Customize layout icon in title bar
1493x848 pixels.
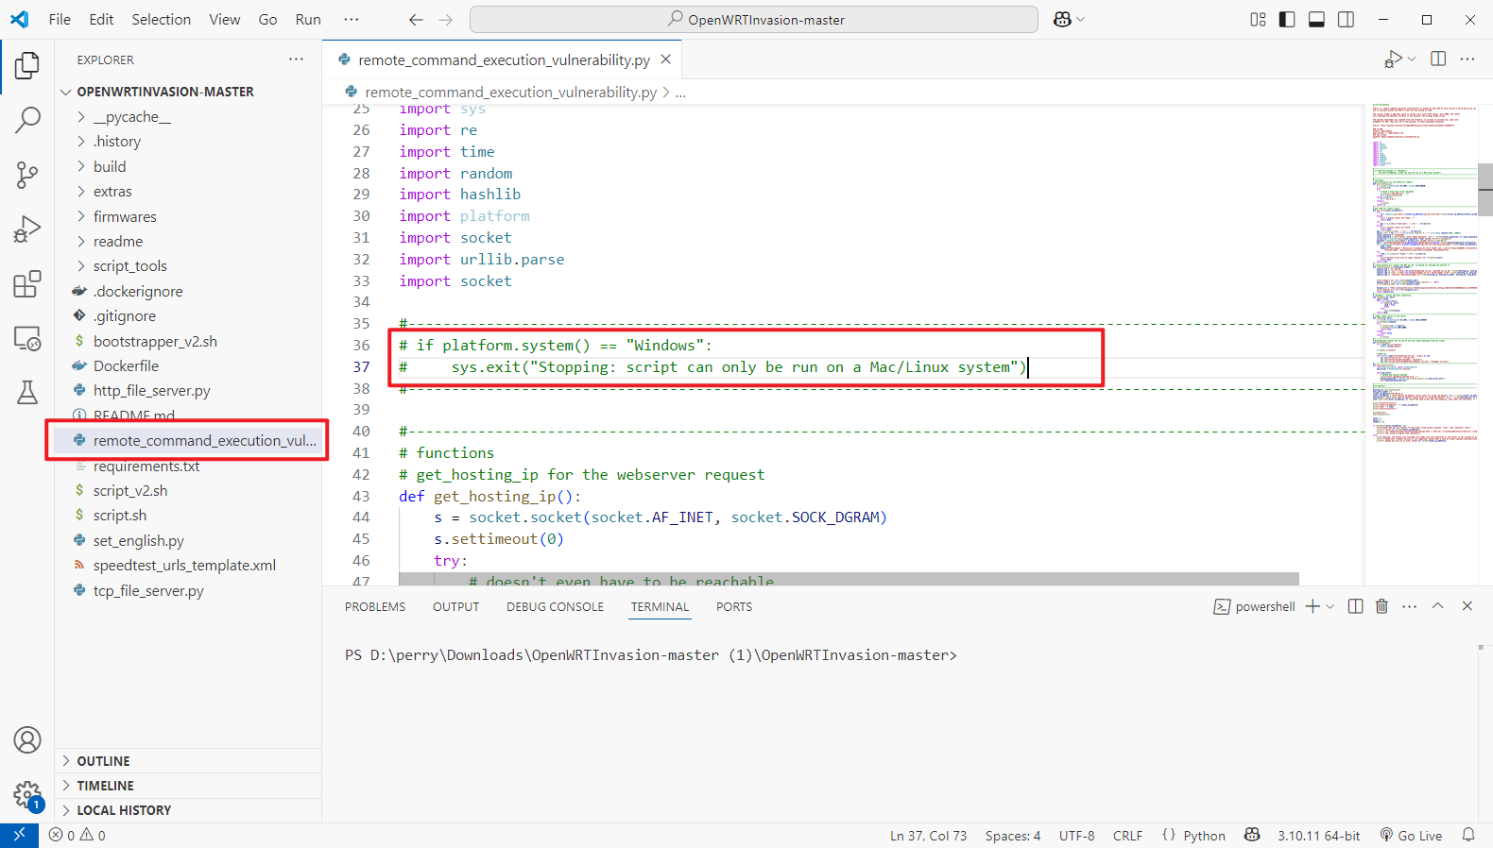[x=1258, y=19]
